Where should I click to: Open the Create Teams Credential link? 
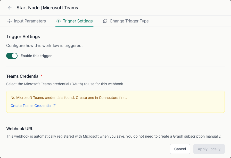pyautogui.click(x=31, y=105)
